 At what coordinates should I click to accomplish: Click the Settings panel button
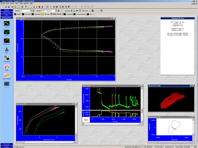tap(7, 10)
